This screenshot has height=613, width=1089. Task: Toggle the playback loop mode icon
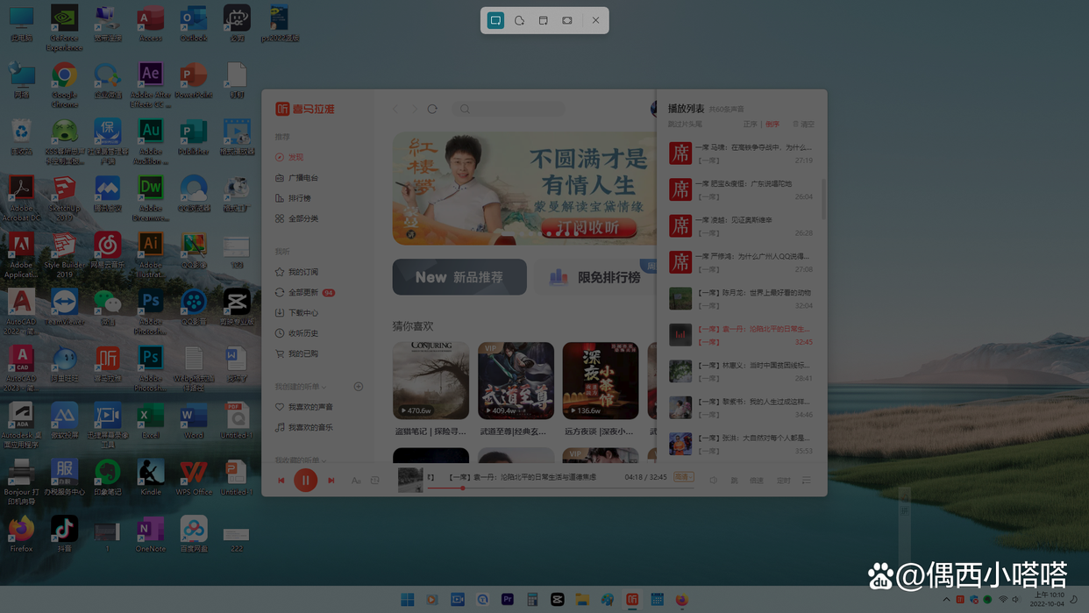click(x=375, y=481)
